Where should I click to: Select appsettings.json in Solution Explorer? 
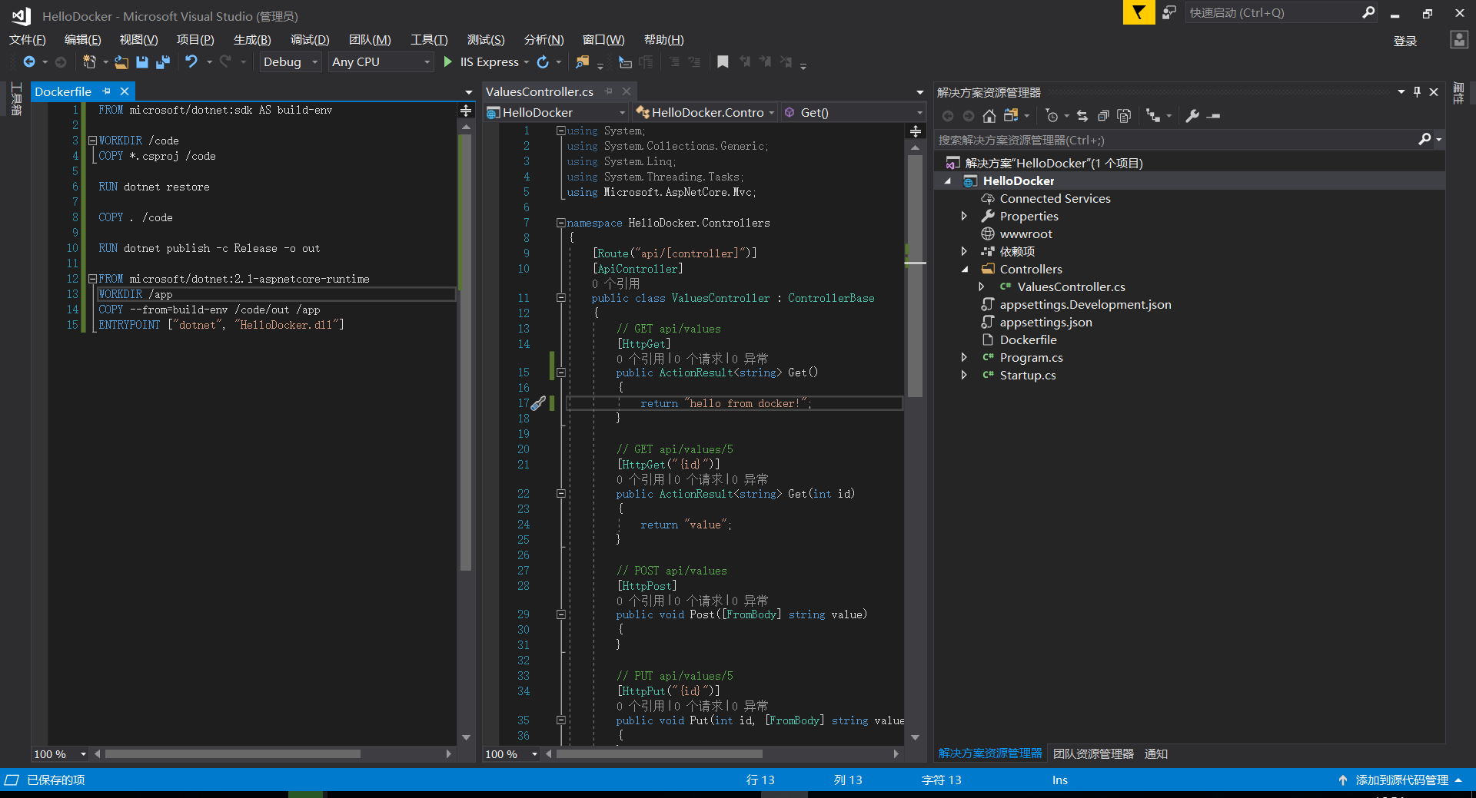click(x=1045, y=323)
